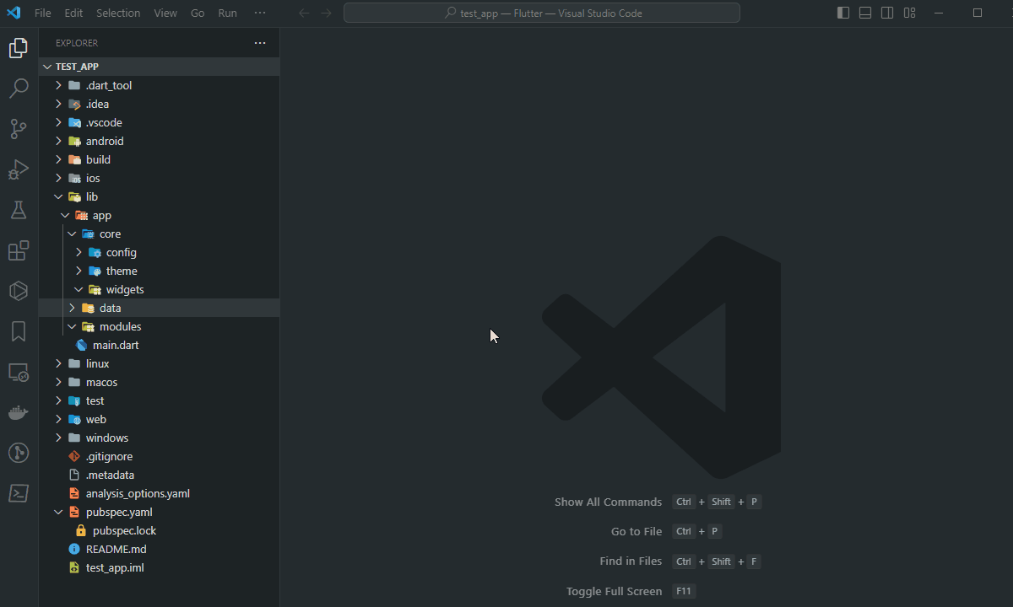Click the command center search box

(542, 13)
